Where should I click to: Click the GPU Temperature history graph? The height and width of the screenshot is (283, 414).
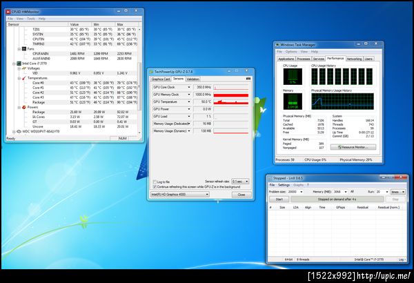click(231, 101)
